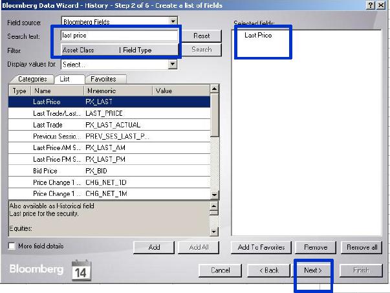The width and height of the screenshot is (390, 293).
Task: Sort by the Value column header
Action: (181, 91)
